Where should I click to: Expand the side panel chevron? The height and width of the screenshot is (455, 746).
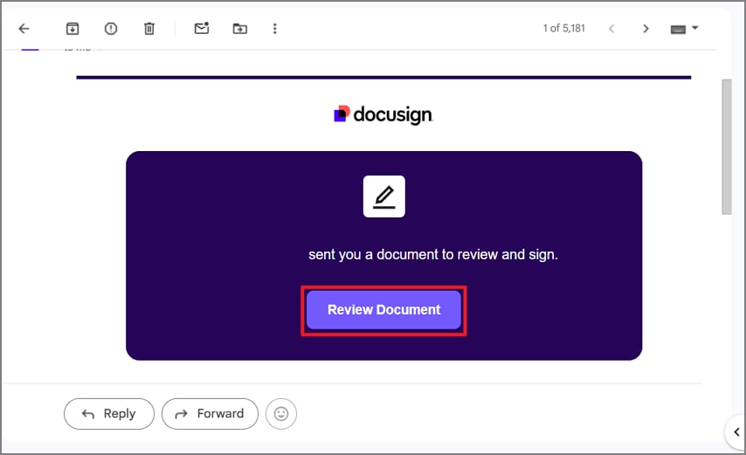coord(736,432)
